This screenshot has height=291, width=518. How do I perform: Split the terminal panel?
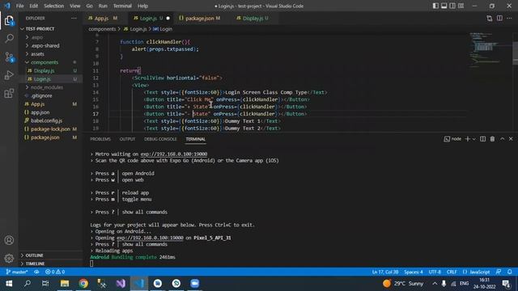[x=482, y=139]
